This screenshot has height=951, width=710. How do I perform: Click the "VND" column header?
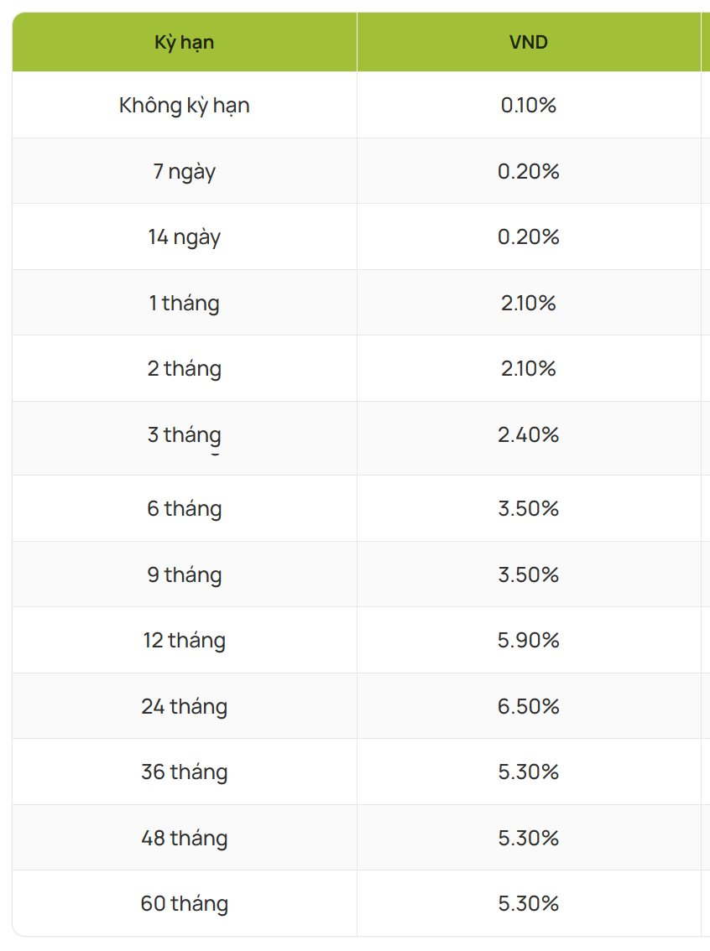(x=528, y=42)
